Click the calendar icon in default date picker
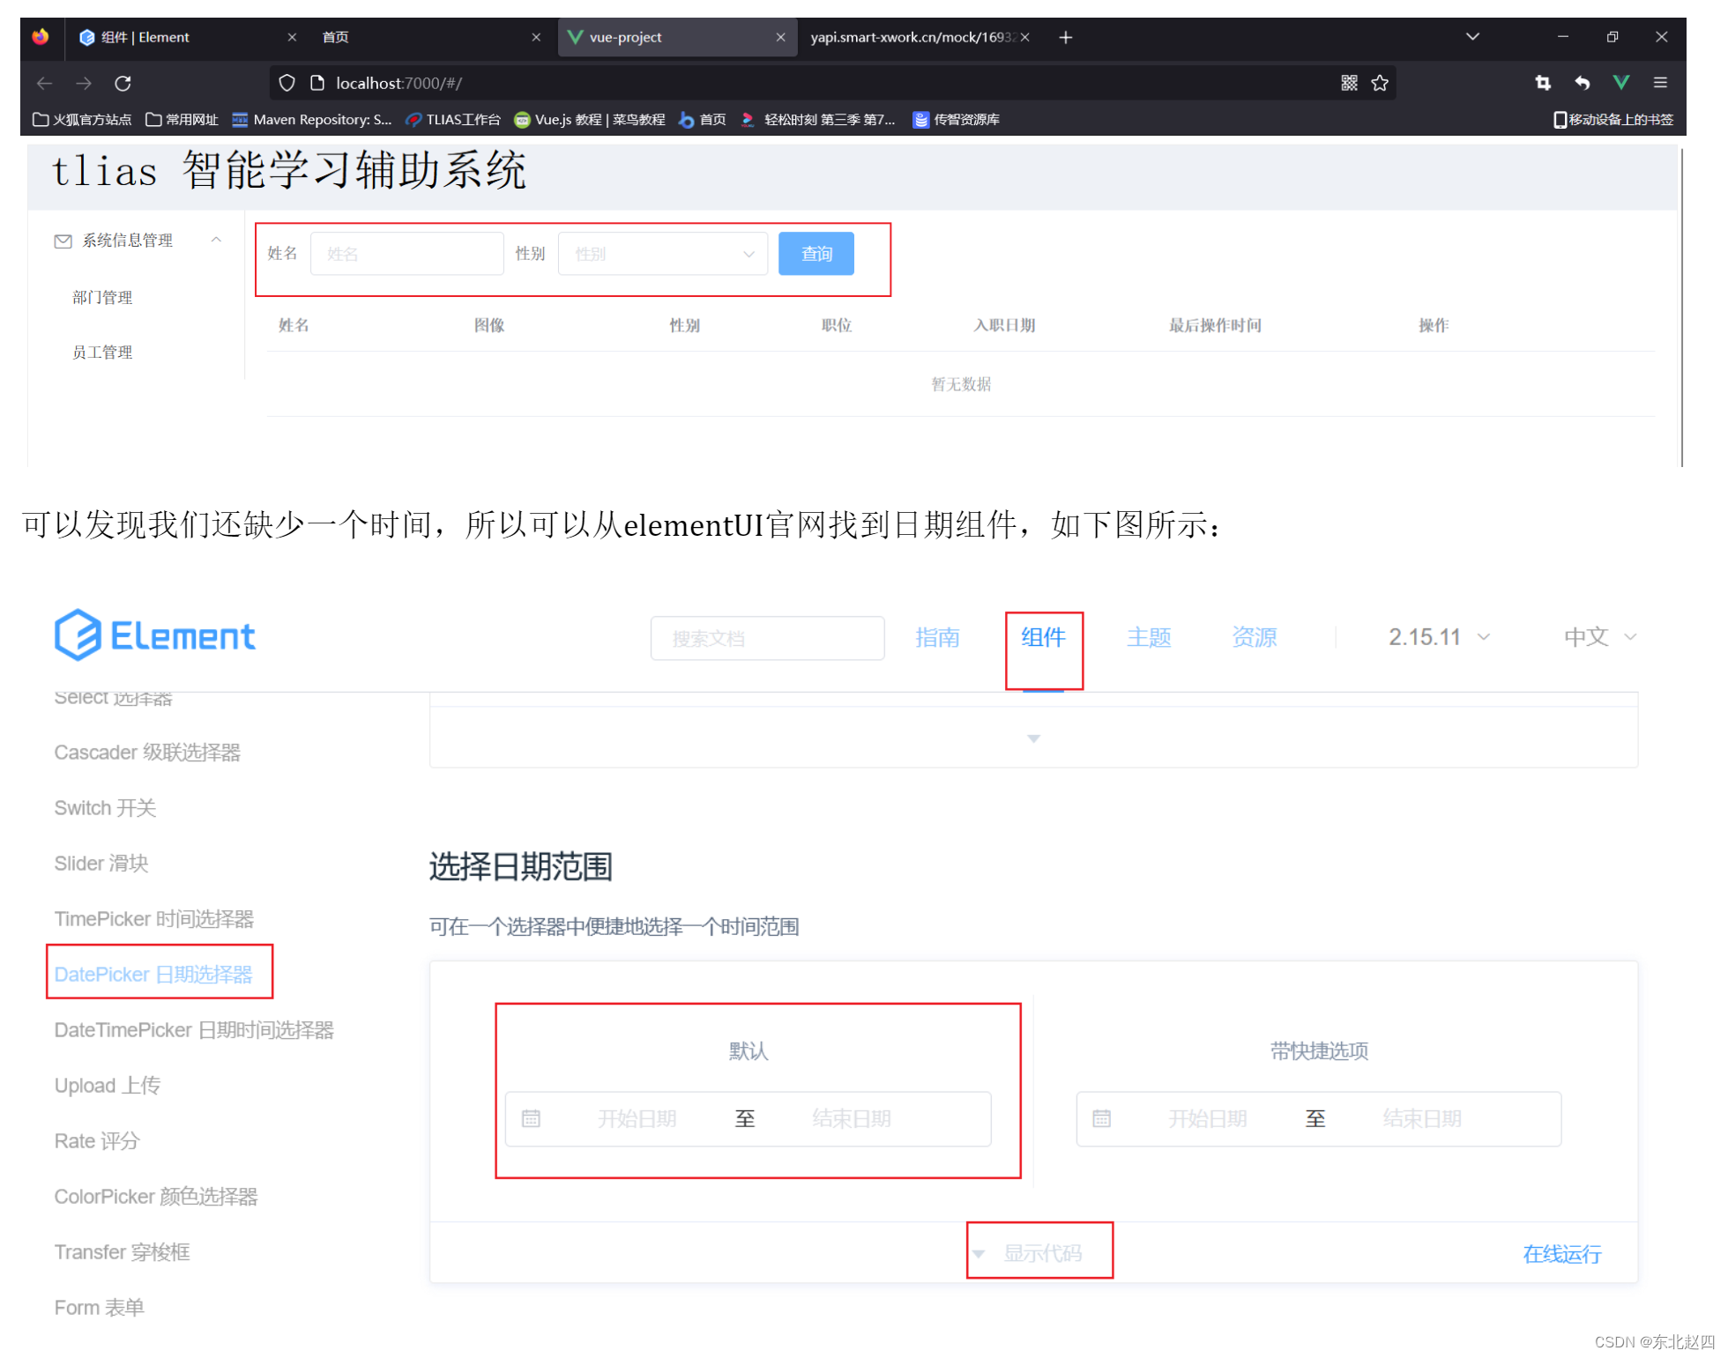1728x1358 pixels. click(x=531, y=1118)
